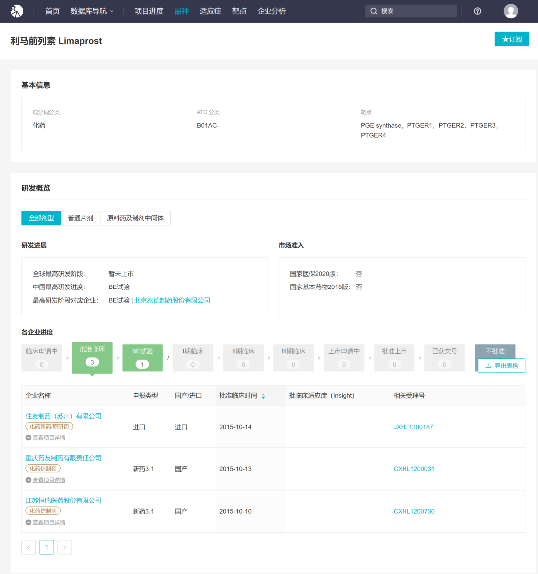Click arrow icon beside 住友制药 查看项目详情

click(x=28, y=438)
